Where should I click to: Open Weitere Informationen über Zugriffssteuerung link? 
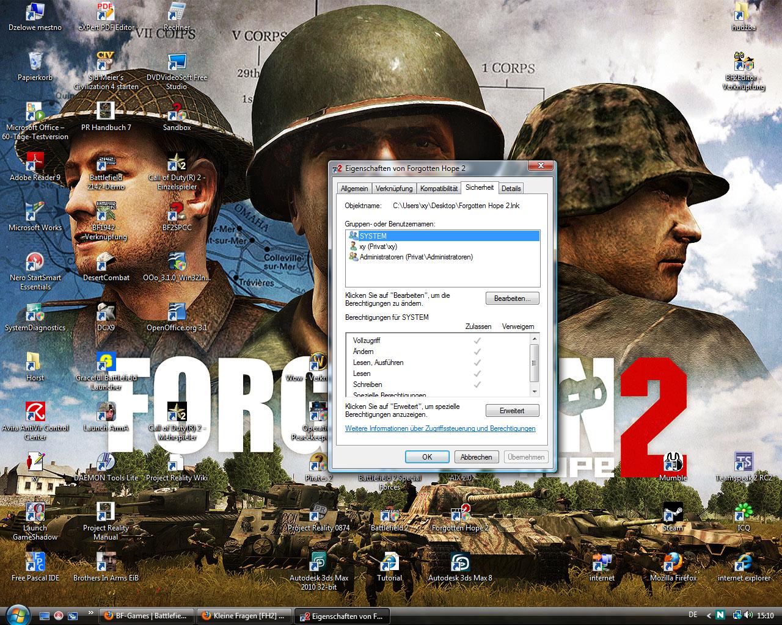440,428
